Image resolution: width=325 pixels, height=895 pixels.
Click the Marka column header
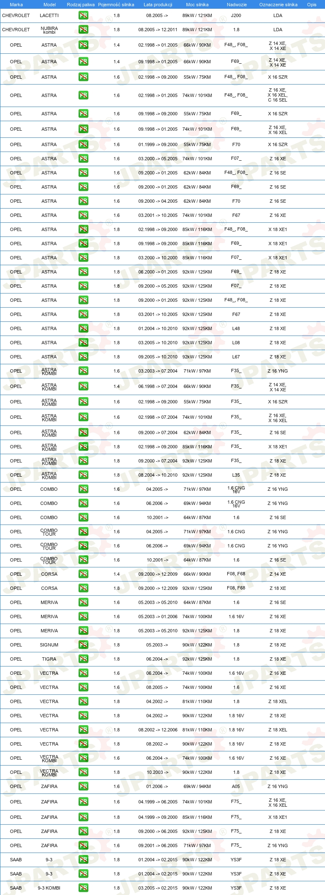[16, 5]
